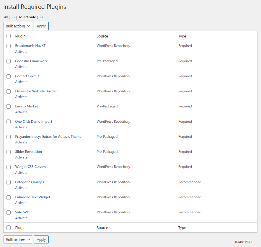
Task: Click the Install Required Plugins heading
Action: [35, 7]
